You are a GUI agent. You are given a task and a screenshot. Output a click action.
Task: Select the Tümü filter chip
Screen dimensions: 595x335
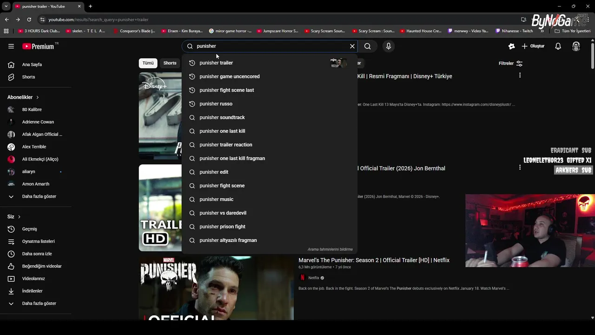[148, 63]
